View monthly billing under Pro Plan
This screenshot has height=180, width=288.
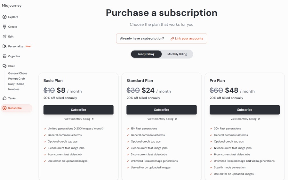(x=245, y=119)
